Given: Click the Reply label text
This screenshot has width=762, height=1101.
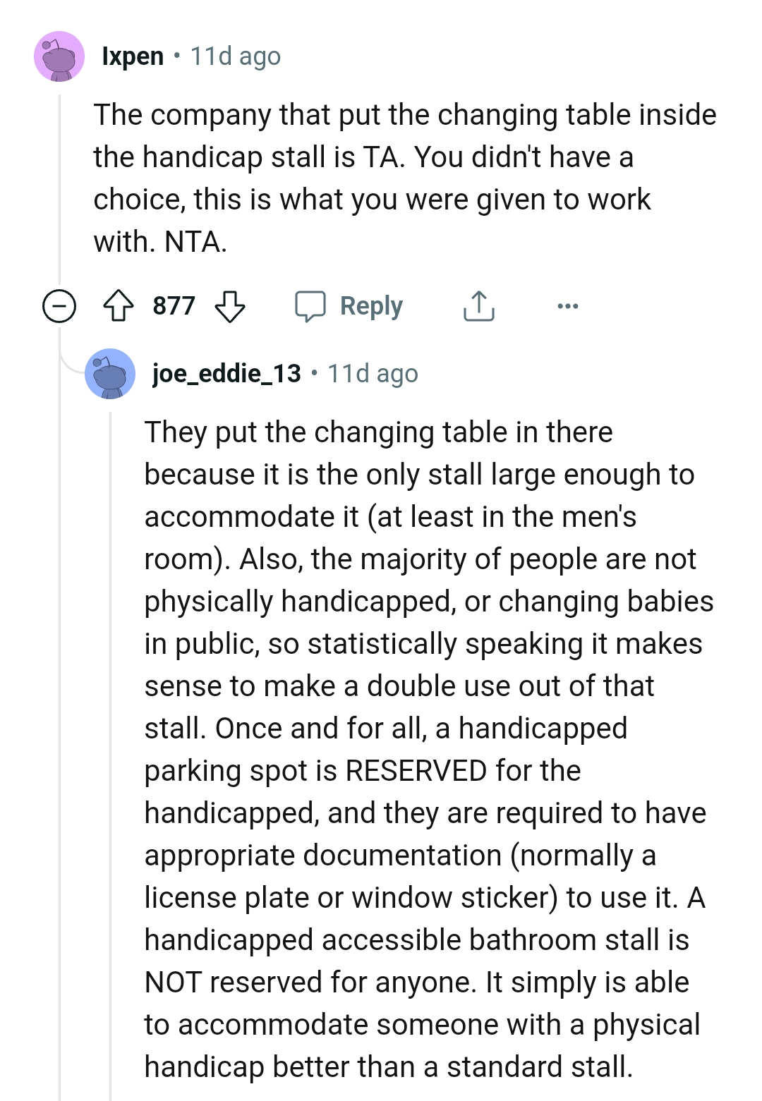Looking at the screenshot, I should pyautogui.click(x=371, y=306).
